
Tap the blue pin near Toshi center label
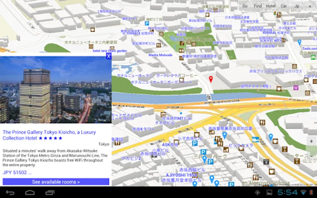pyautogui.click(x=299, y=42)
